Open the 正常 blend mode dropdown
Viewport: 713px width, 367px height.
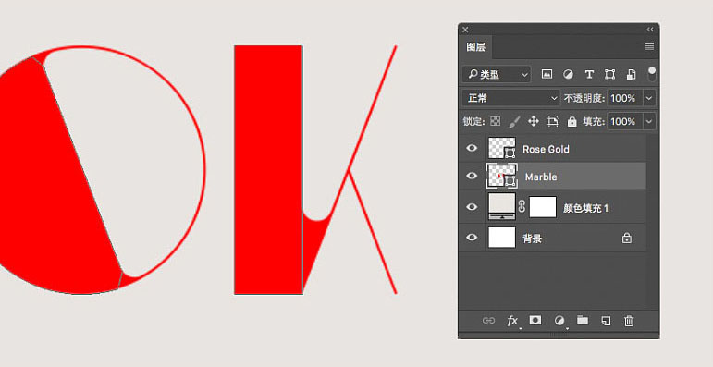[511, 98]
